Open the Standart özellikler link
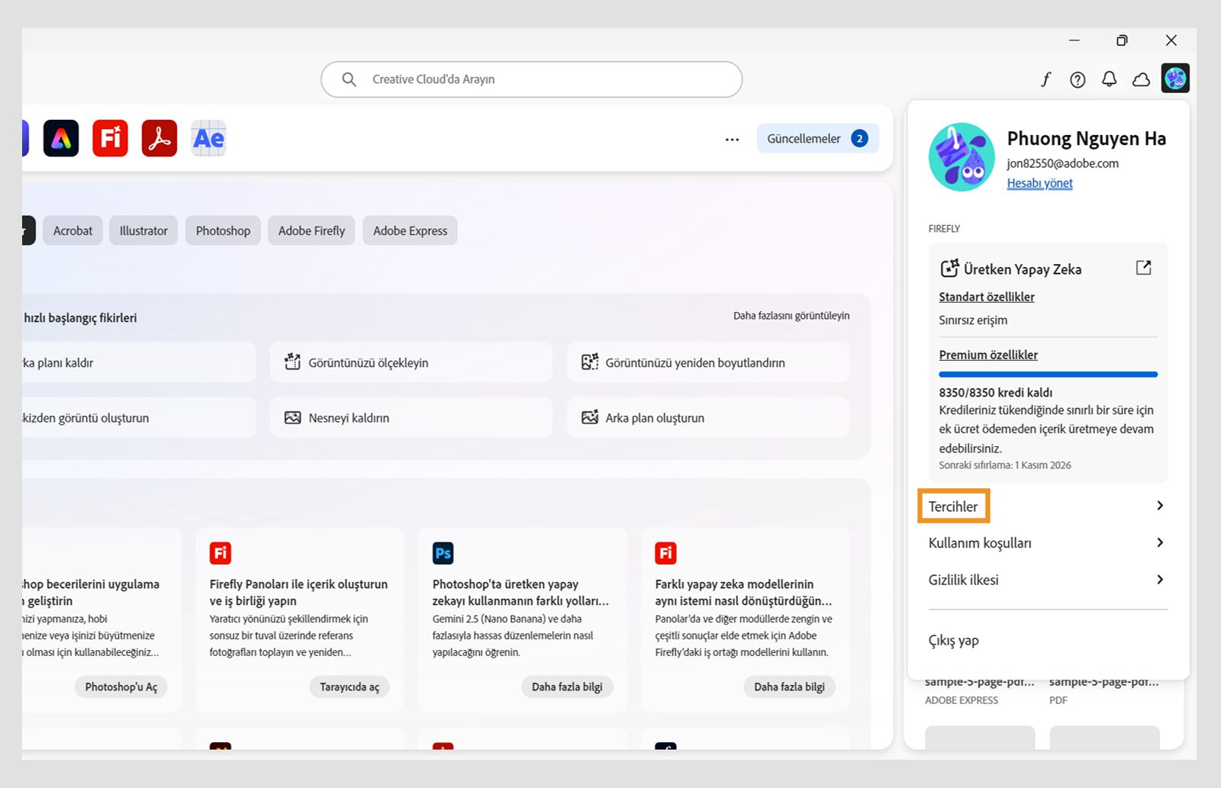This screenshot has height=788, width=1221. 987,297
